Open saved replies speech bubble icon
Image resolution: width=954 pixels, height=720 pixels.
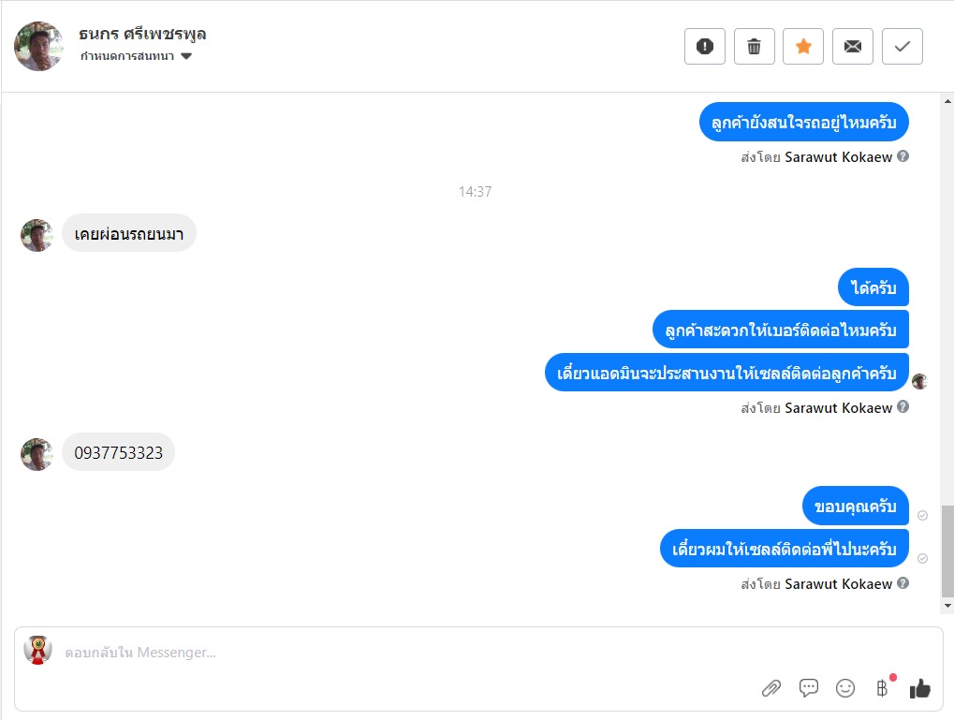(809, 688)
